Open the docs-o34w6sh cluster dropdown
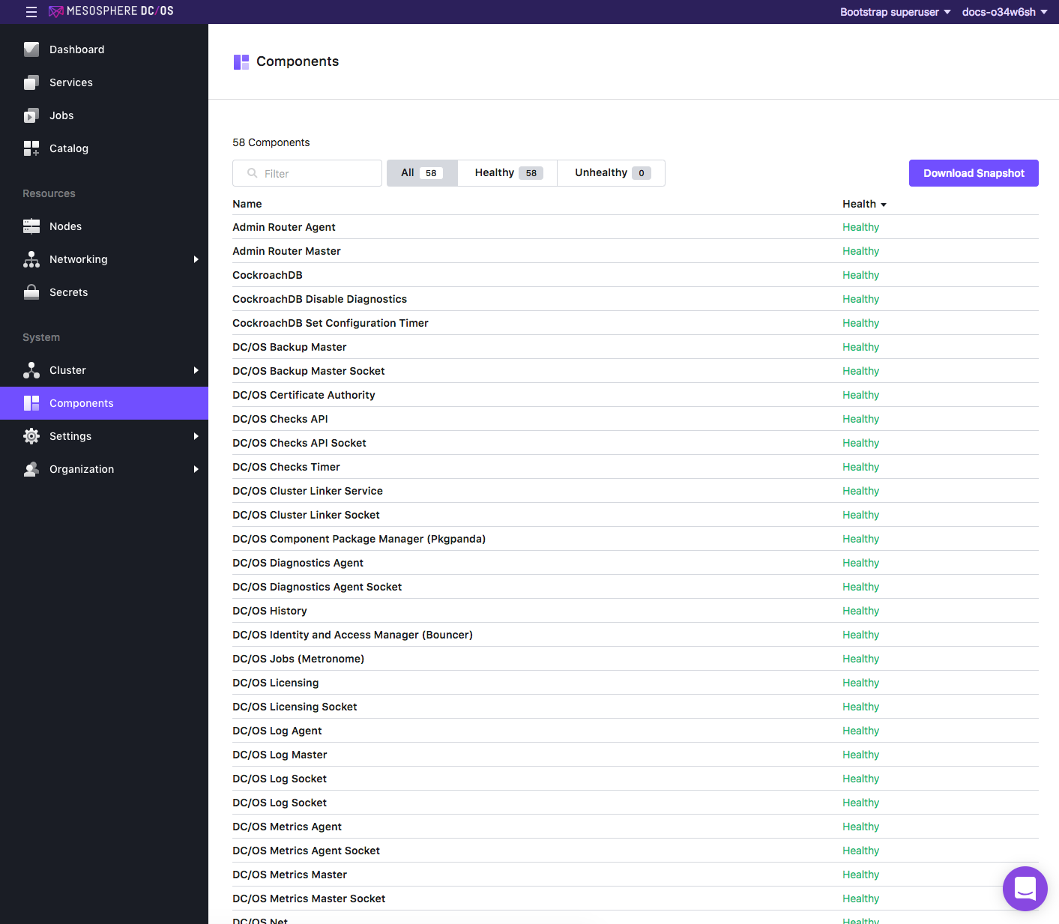 tap(1005, 12)
